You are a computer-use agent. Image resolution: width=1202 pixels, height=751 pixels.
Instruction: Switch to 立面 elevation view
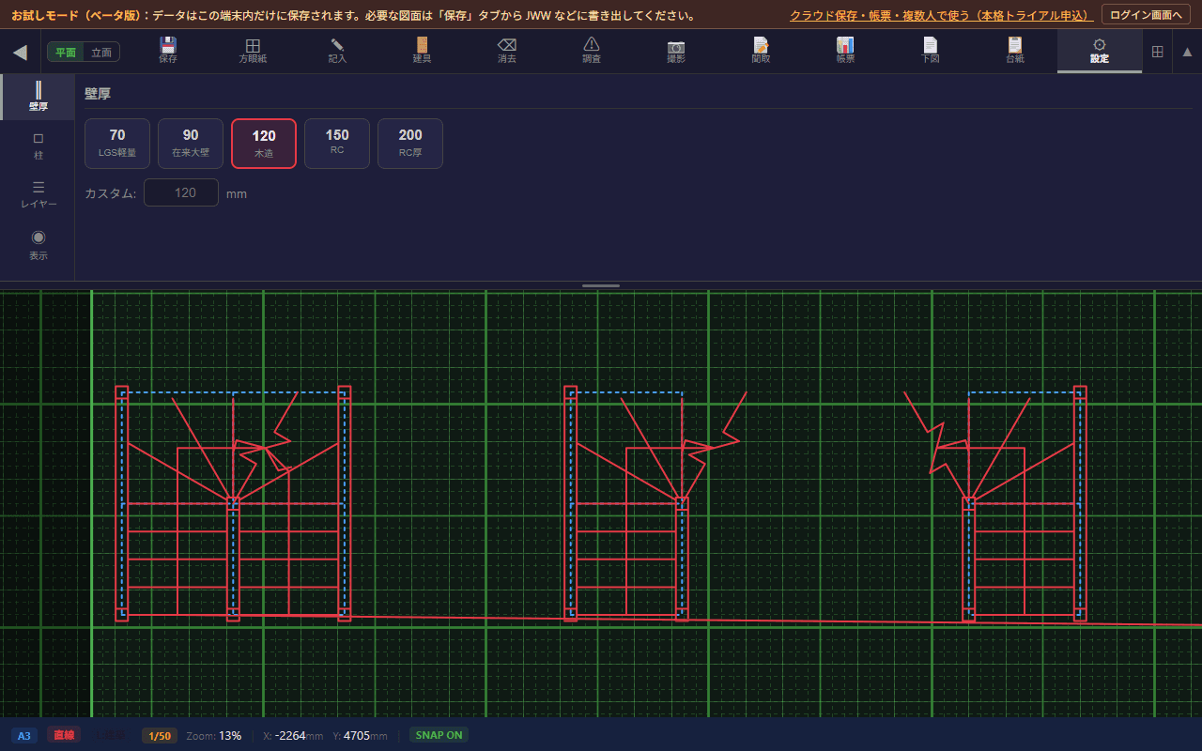[101, 52]
